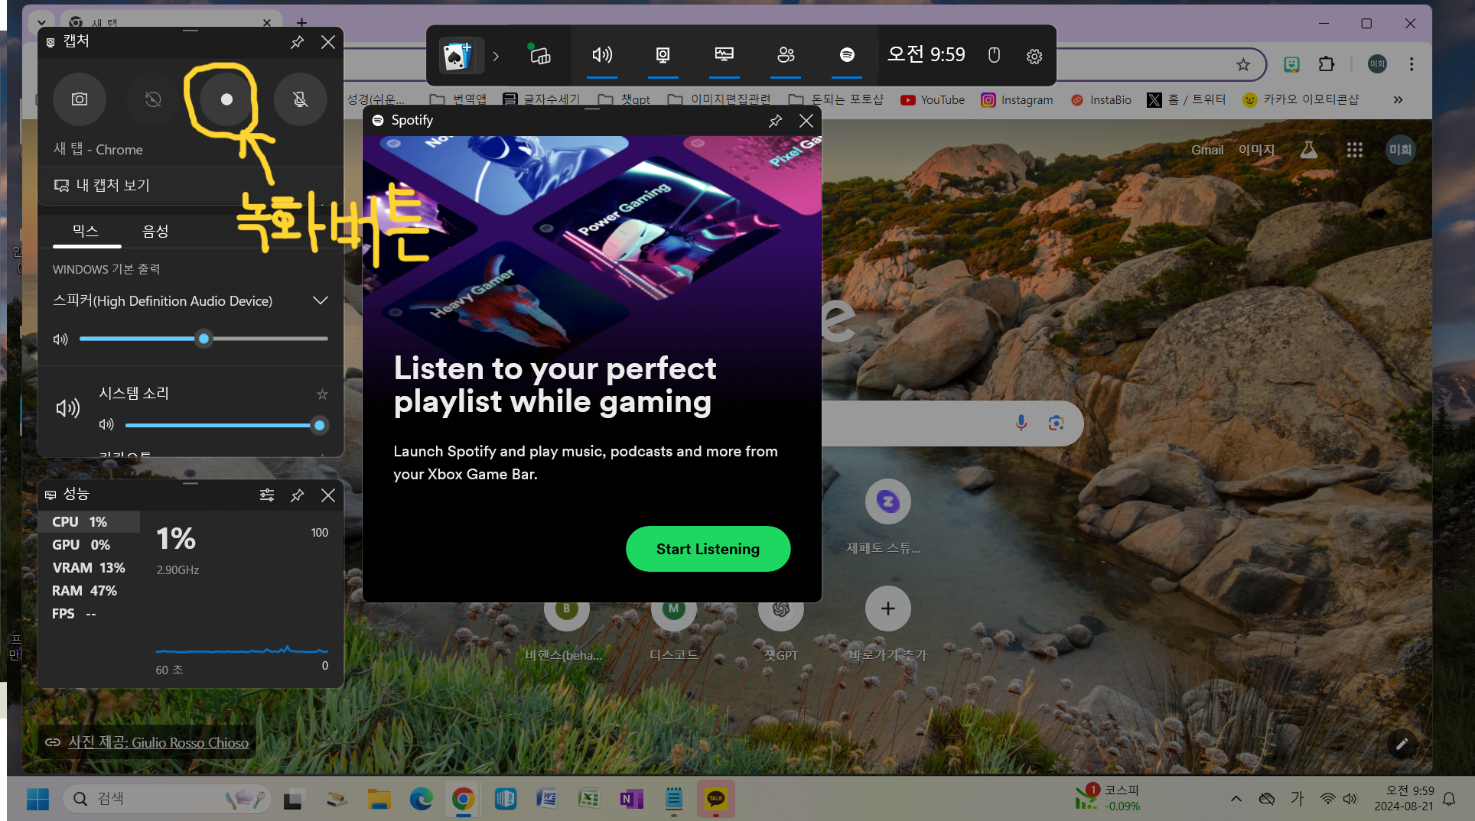1475x821 pixels.
Task: Select the RAM metric row
Action: click(x=90, y=590)
